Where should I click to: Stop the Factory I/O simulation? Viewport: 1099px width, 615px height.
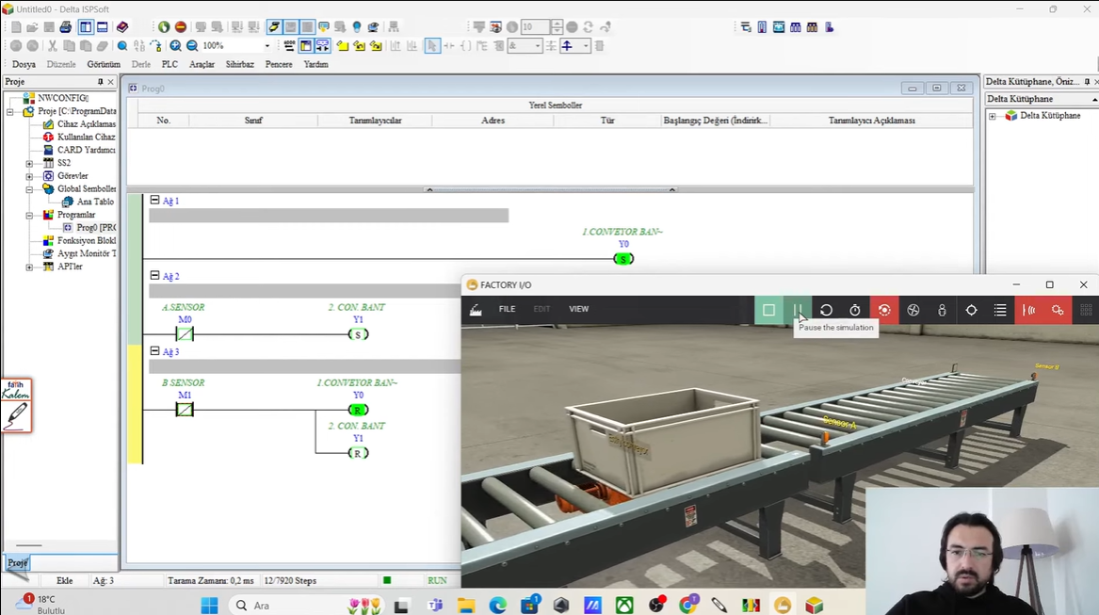[x=768, y=310]
